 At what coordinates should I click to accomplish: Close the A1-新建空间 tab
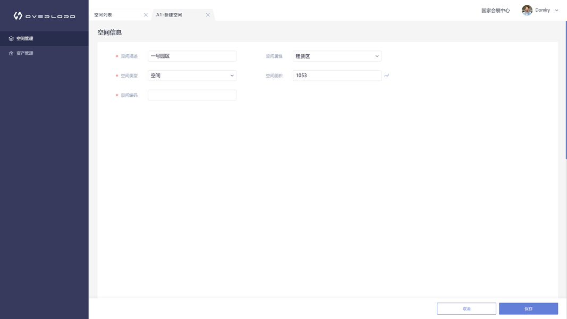click(208, 15)
